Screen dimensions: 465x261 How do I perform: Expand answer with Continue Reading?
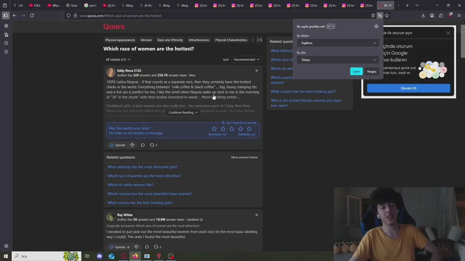(x=183, y=112)
